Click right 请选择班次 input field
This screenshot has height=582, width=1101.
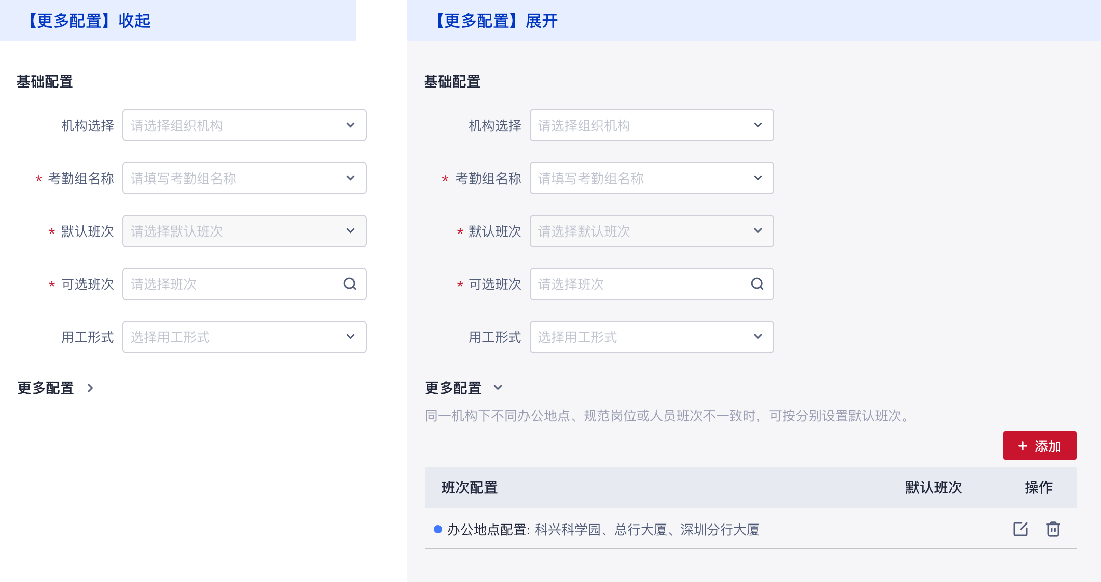(x=637, y=284)
